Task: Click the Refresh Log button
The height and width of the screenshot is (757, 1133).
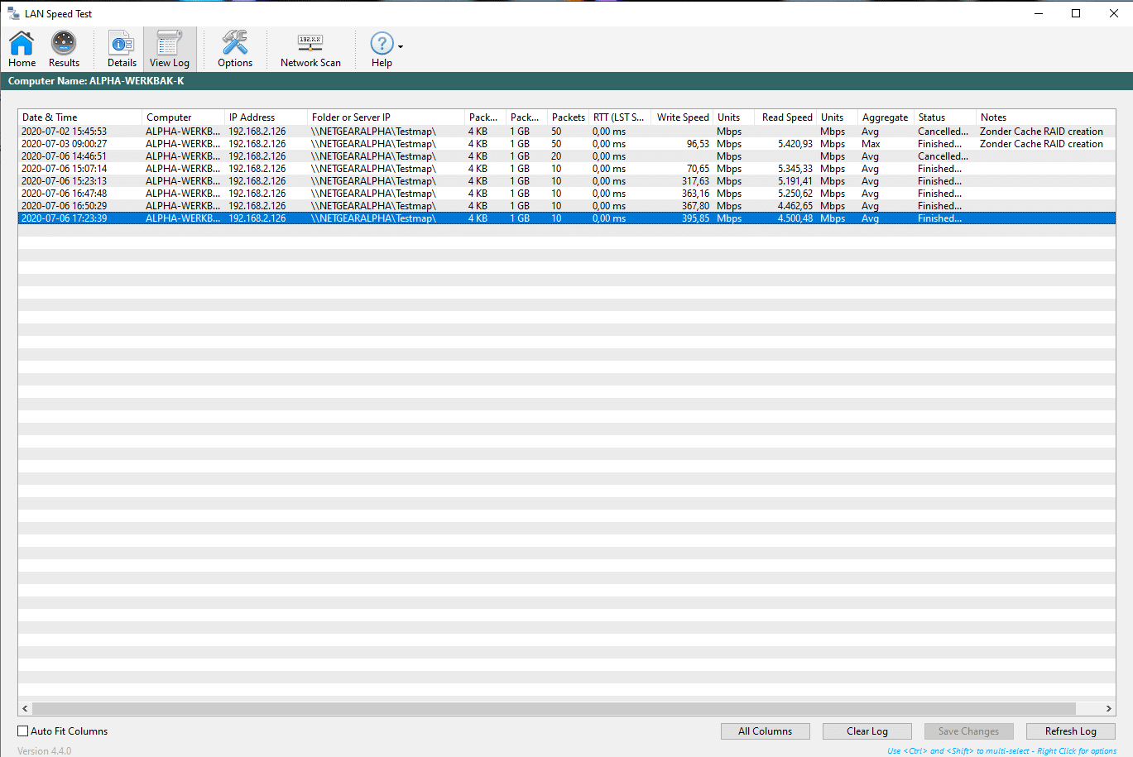Action: pyautogui.click(x=1070, y=731)
